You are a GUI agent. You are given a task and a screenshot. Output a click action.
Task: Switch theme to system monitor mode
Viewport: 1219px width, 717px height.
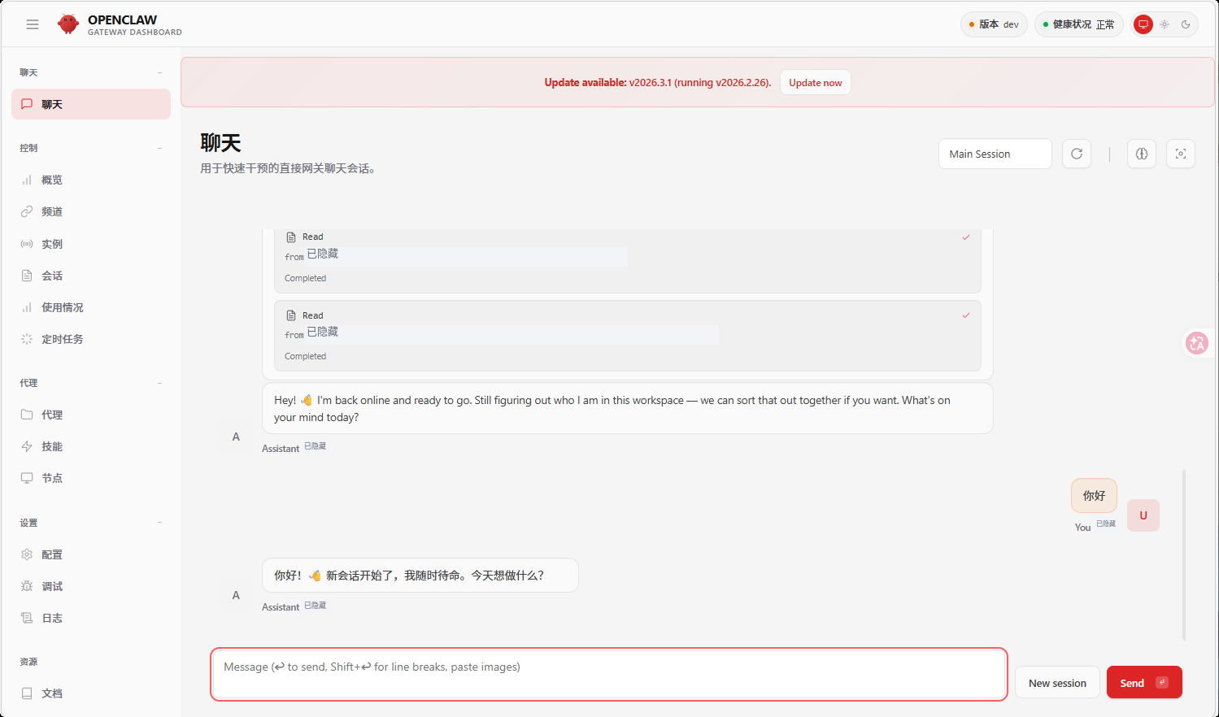point(1143,24)
